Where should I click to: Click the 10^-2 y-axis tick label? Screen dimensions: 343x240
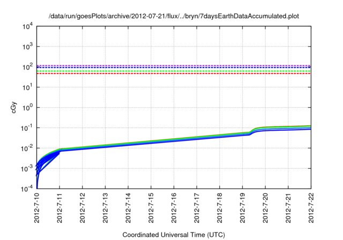27,148
